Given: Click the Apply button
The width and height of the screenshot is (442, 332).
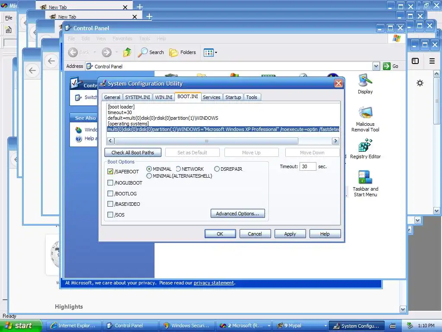Looking at the screenshot, I should [x=290, y=234].
